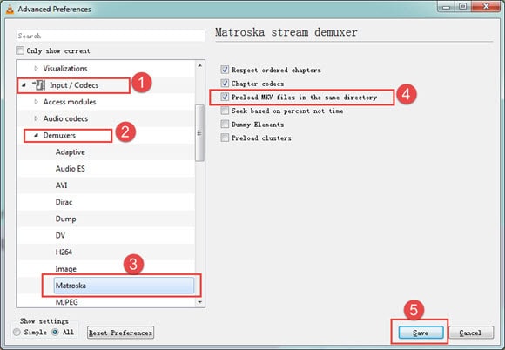The width and height of the screenshot is (505, 350).
Task: Toggle Respect ordered chapters checkbox
Action: tap(225, 70)
